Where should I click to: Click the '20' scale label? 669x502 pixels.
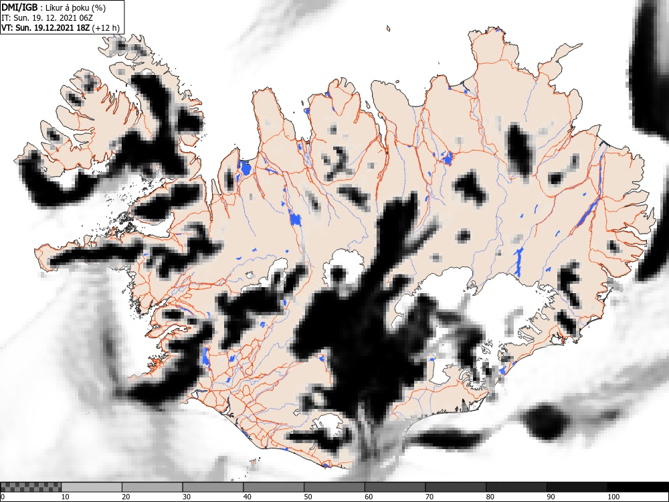click(126, 497)
